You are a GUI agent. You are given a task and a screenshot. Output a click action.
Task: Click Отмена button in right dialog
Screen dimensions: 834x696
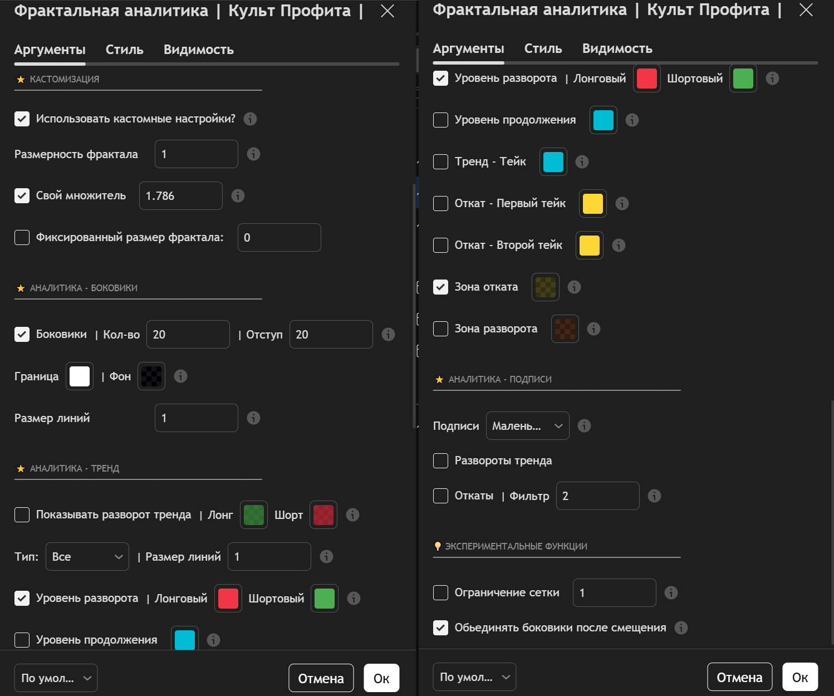click(x=739, y=677)
